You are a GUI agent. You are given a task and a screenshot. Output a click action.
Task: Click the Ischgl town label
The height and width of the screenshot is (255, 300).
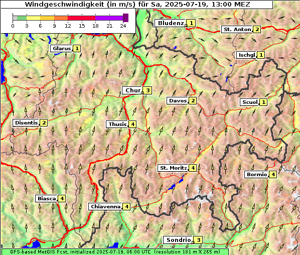point(247,55)
